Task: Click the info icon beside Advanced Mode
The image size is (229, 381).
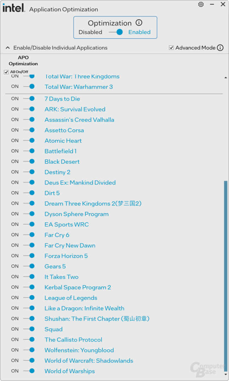Action: coord(220,48)
